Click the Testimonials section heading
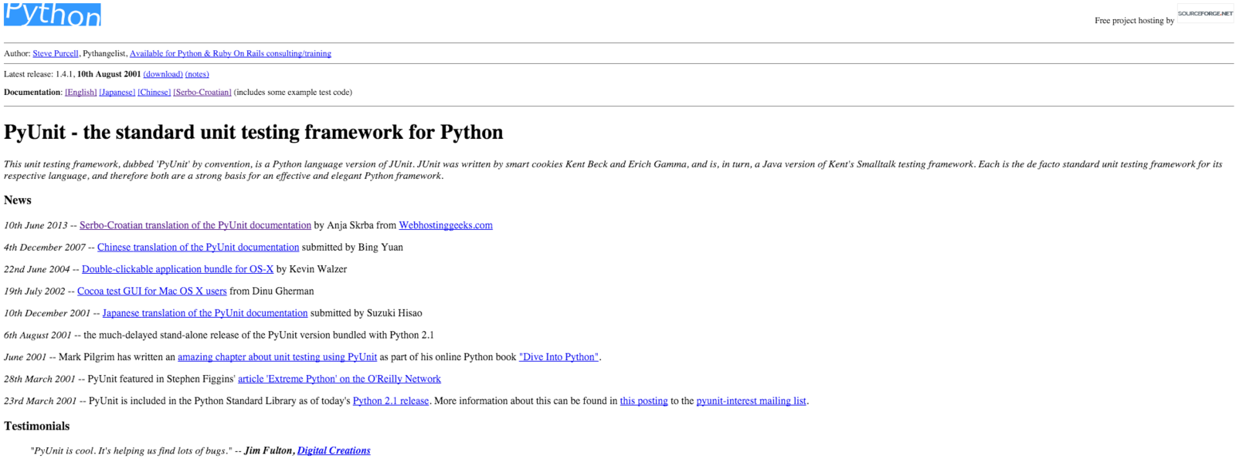This screenshot has width=1236, height=459. (36, 426)
